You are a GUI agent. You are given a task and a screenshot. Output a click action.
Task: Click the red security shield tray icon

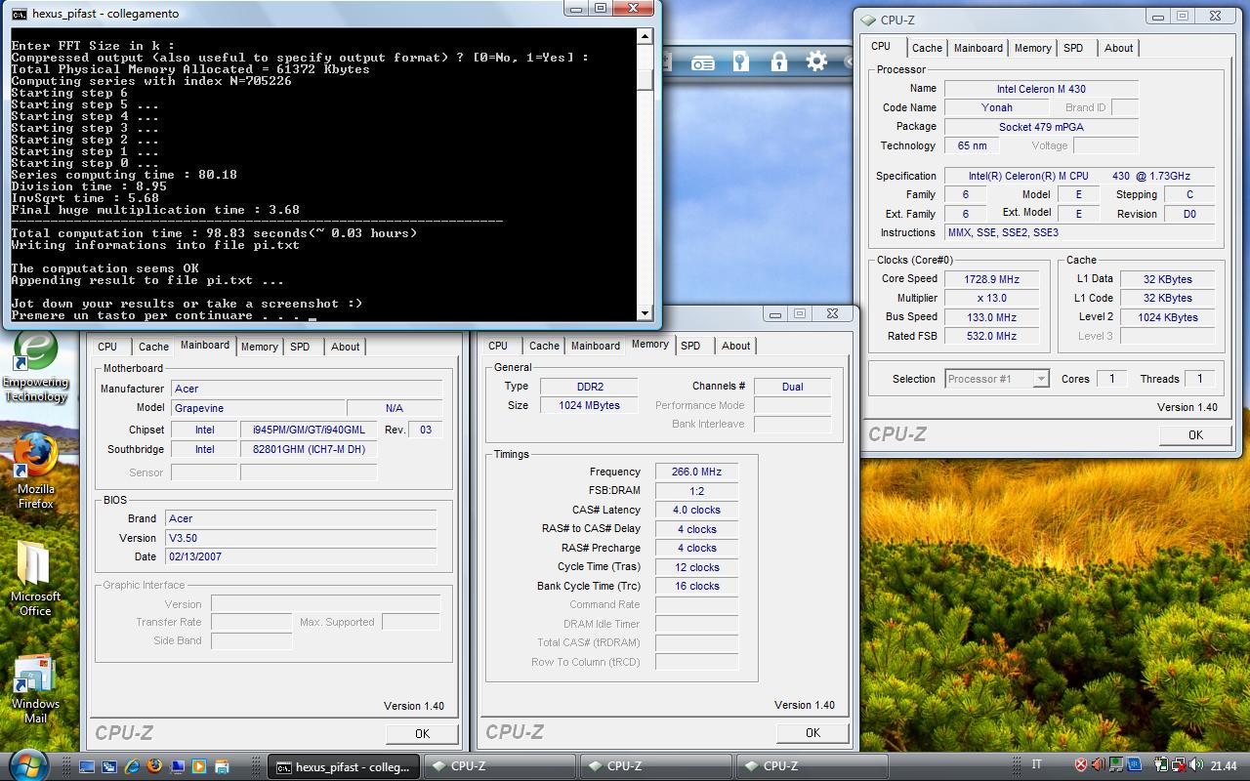[1081, 765]
